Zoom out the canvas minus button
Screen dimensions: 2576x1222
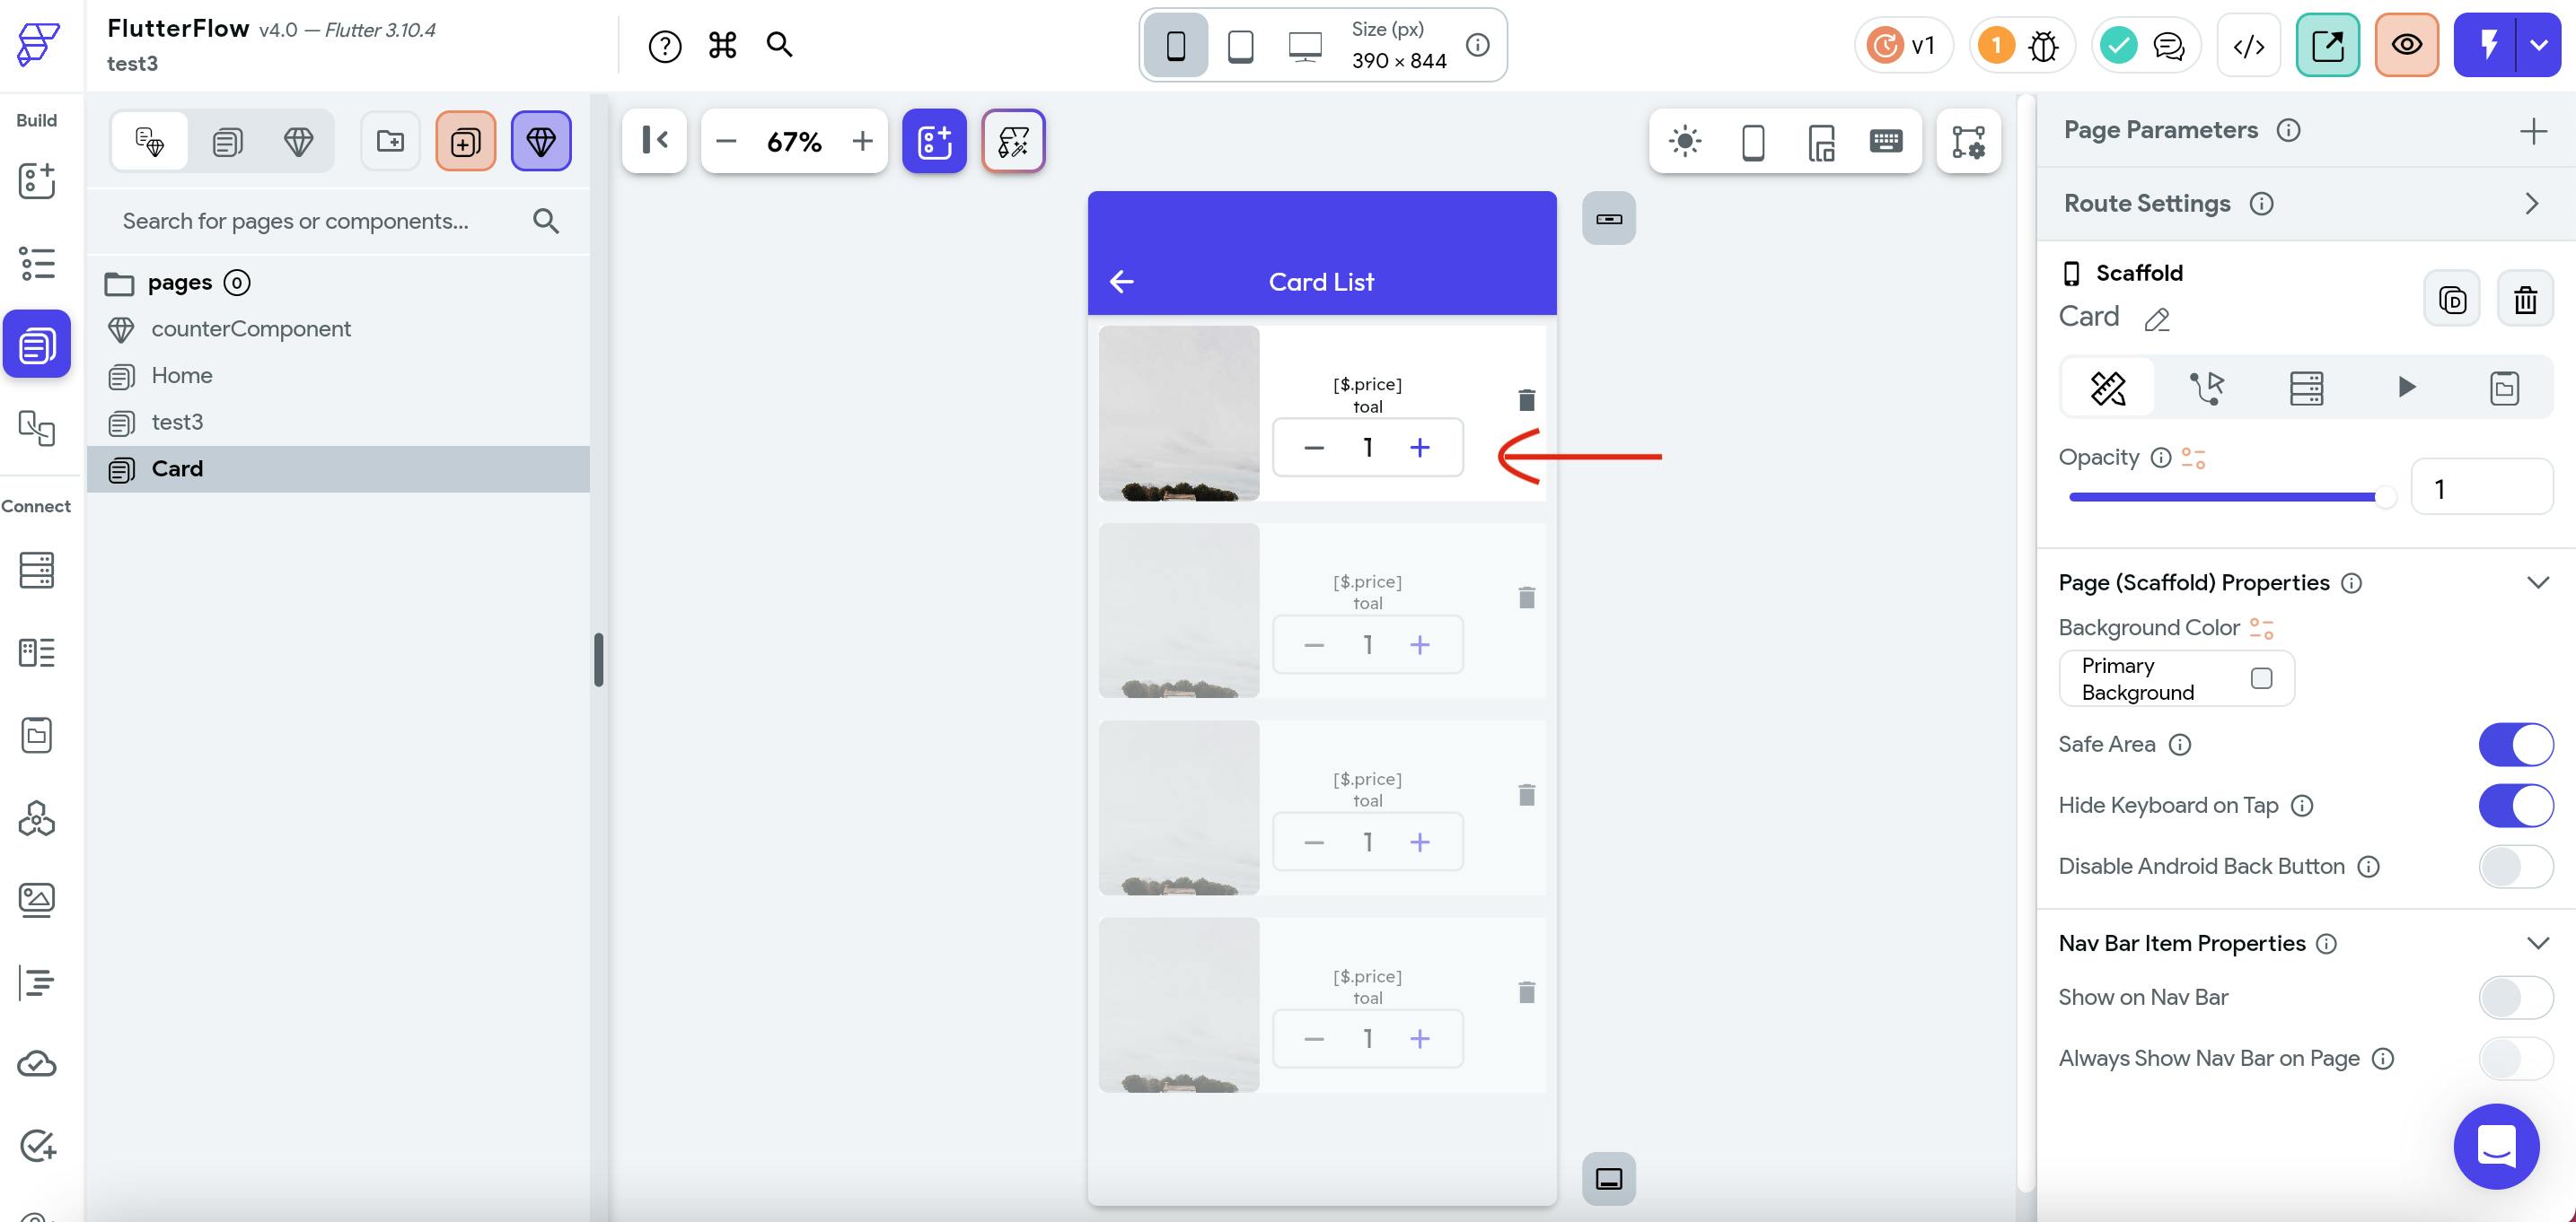coord(726,141)
